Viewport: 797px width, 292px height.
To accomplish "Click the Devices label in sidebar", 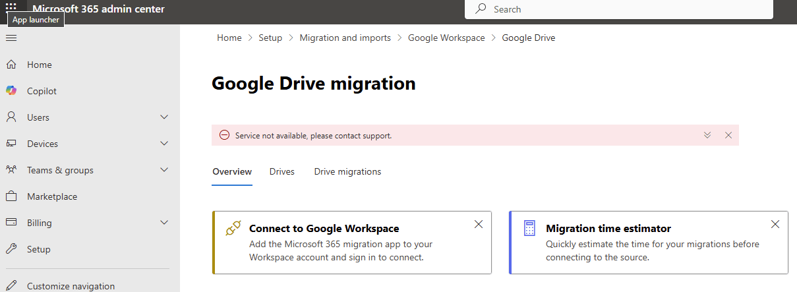I will pyautogui.click(x=42, y=144).
